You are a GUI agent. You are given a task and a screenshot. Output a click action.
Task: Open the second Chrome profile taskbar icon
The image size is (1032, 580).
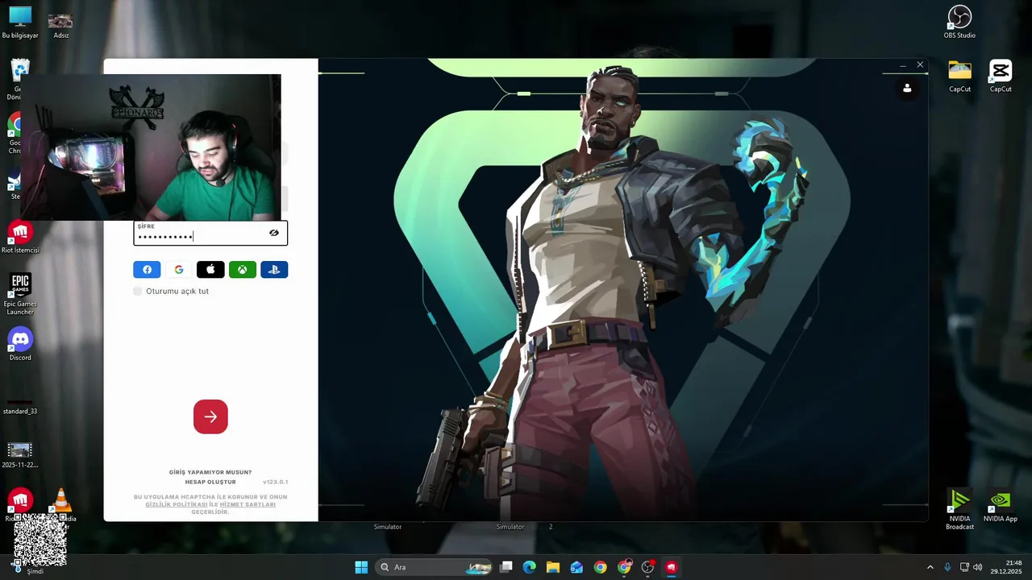click(x=624, y=567)
